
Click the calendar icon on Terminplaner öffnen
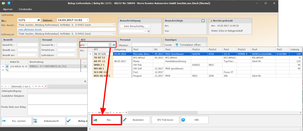click(177, 45)
